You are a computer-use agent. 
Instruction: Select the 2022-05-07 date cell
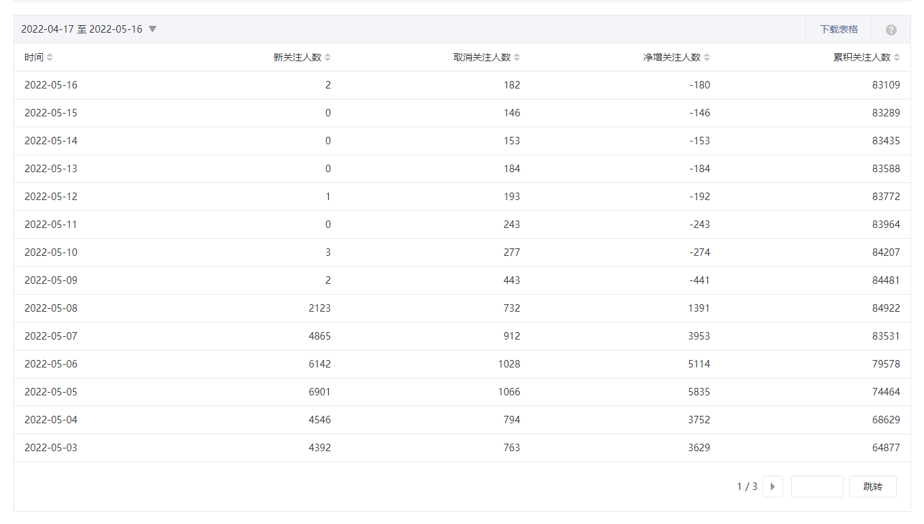click(x=51, y=336)
